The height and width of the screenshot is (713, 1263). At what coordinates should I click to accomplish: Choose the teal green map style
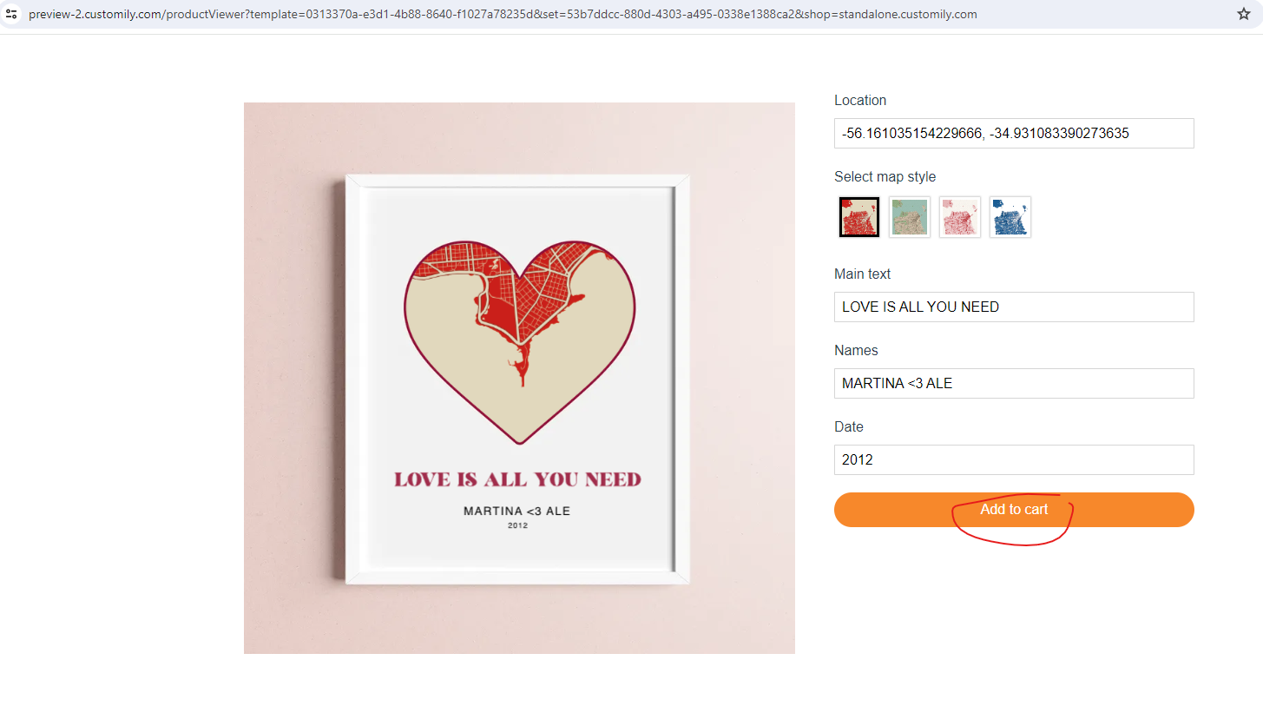[910, 217]
